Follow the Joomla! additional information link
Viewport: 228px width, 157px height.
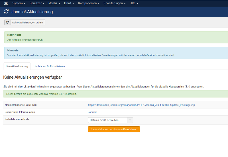click(x=92, y=112)
